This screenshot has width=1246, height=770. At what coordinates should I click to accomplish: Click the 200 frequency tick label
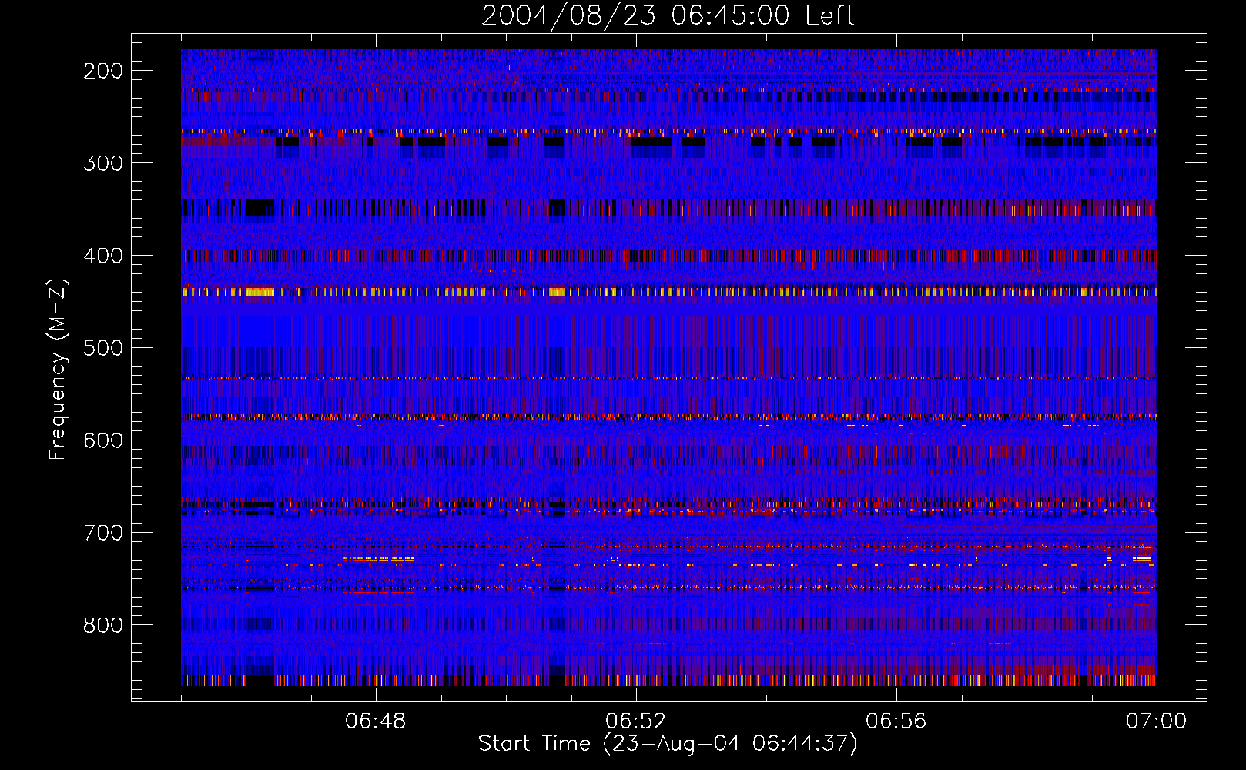click(x=103, y=71)
